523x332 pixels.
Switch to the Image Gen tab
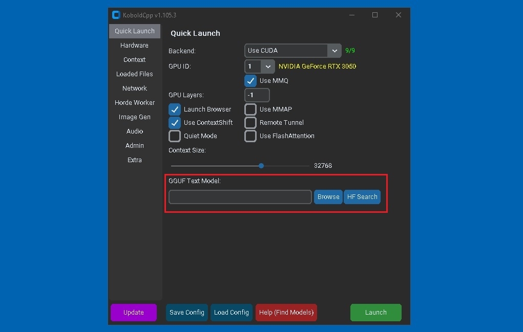(134, 117)
